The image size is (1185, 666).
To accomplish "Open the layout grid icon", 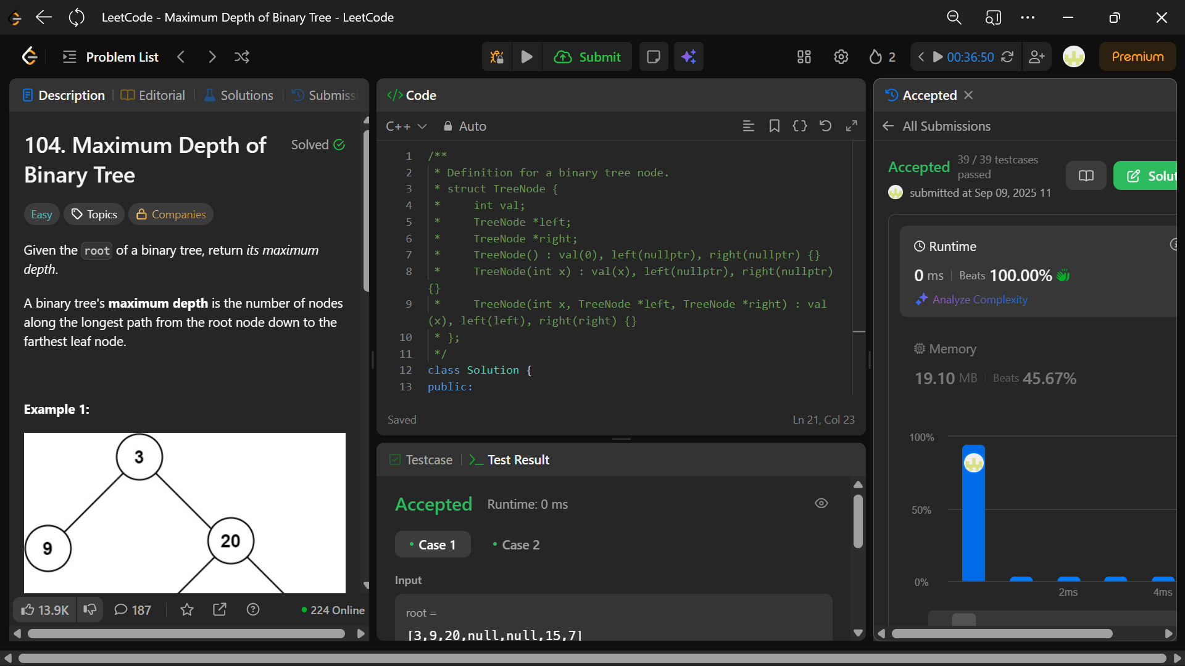I will pyautogui.click(x=804, y=57).
